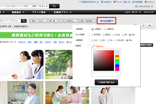The image size is (156, 104).
Task: Open ログイン link
Action: pyautogui.click(x=151, y=2)
